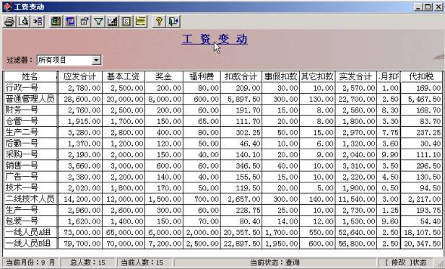The image size is (445, 269).
Task: Click the lock settings toolbar icon
Action: (85, 22)
